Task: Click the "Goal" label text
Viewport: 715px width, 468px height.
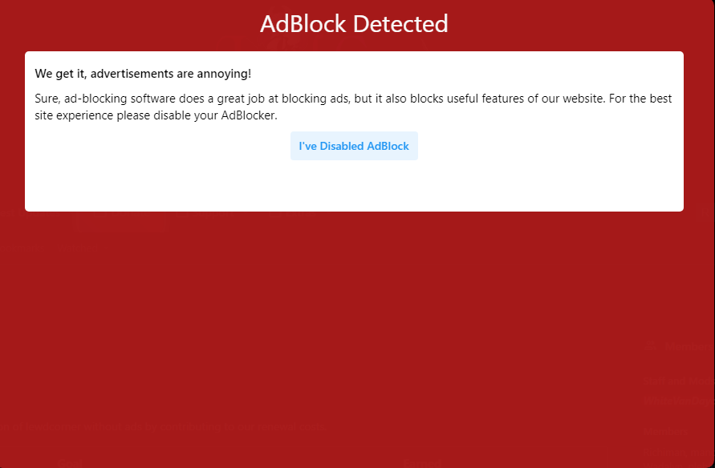Action: [x=68, y=463]
